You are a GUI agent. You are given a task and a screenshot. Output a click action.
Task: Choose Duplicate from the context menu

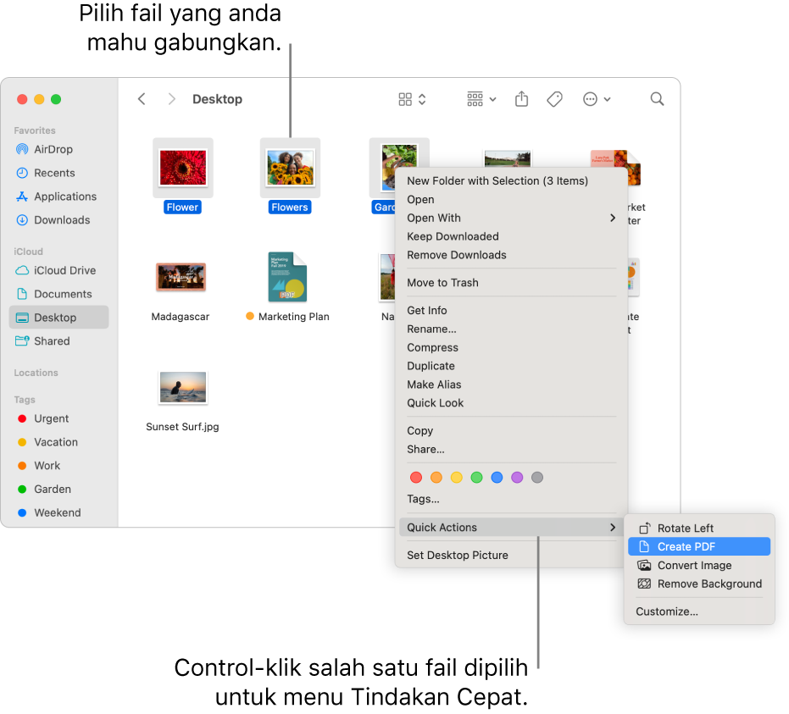[x=511, y=367]
